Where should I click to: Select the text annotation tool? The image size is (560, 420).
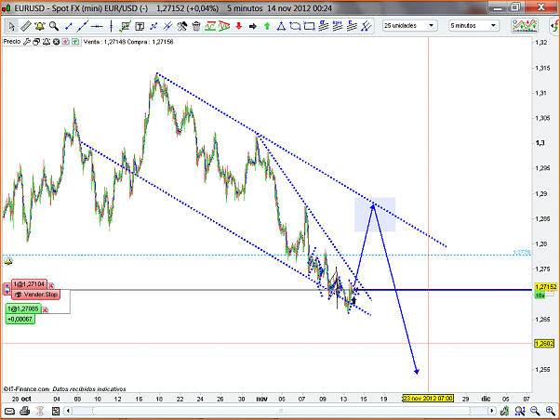click(x=140, y=26)
